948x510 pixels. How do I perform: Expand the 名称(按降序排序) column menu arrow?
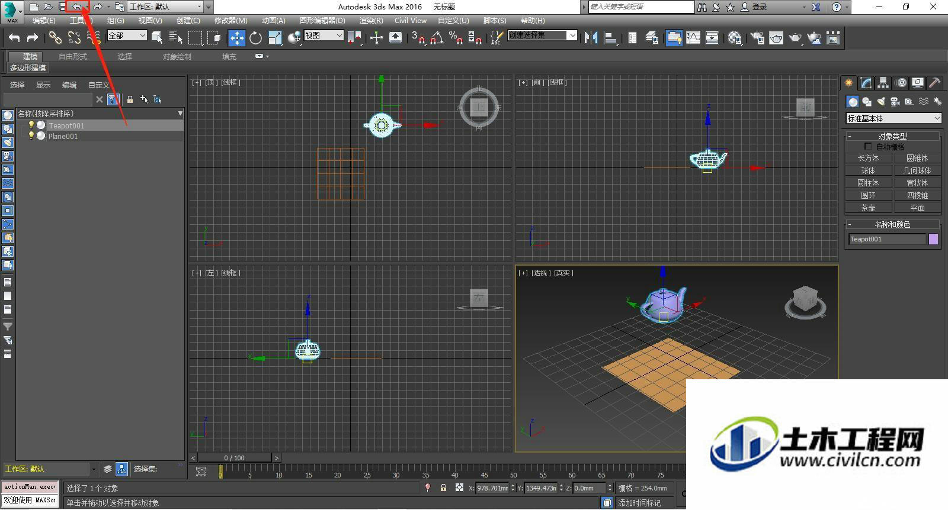point(180,114)
